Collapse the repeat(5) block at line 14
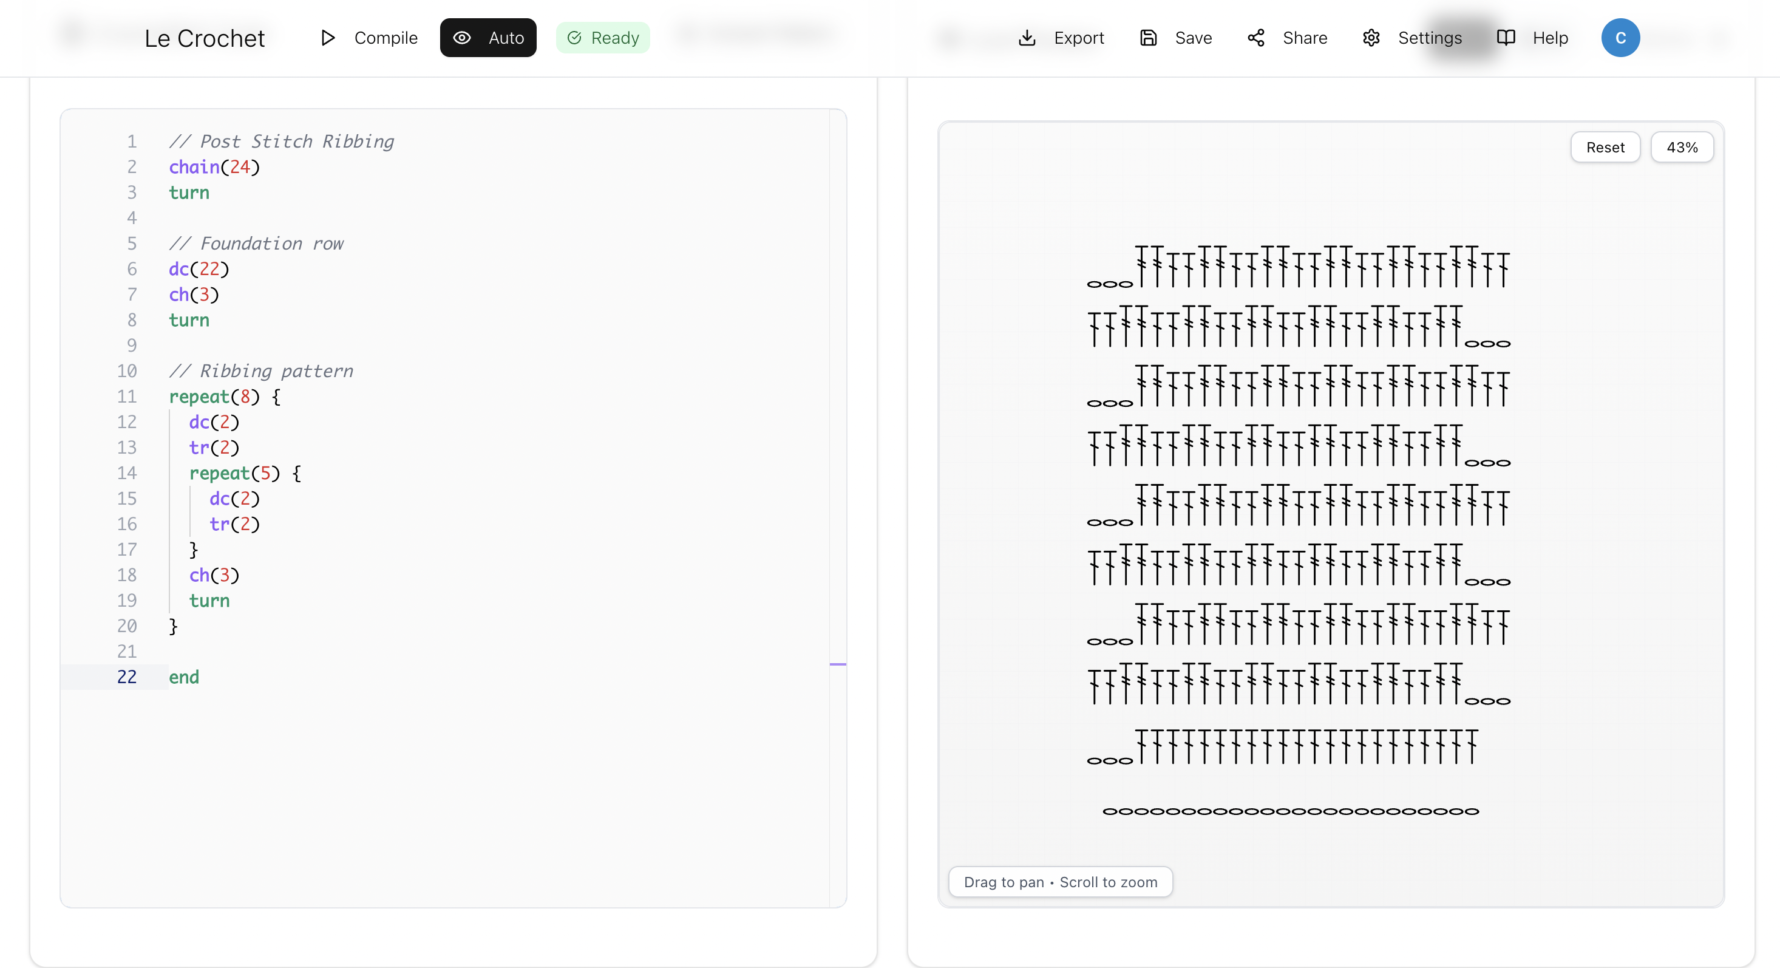Viewport: 1780px width, 968px height. [x=154, y=474]
